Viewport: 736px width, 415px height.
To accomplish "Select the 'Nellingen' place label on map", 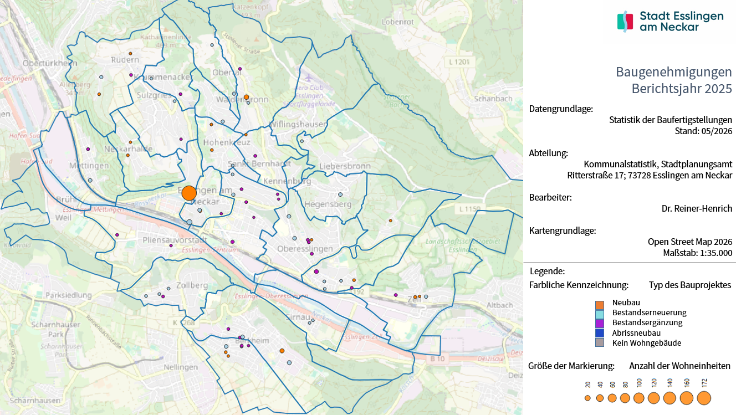I will pyautogui.click(x=181, y=367).
